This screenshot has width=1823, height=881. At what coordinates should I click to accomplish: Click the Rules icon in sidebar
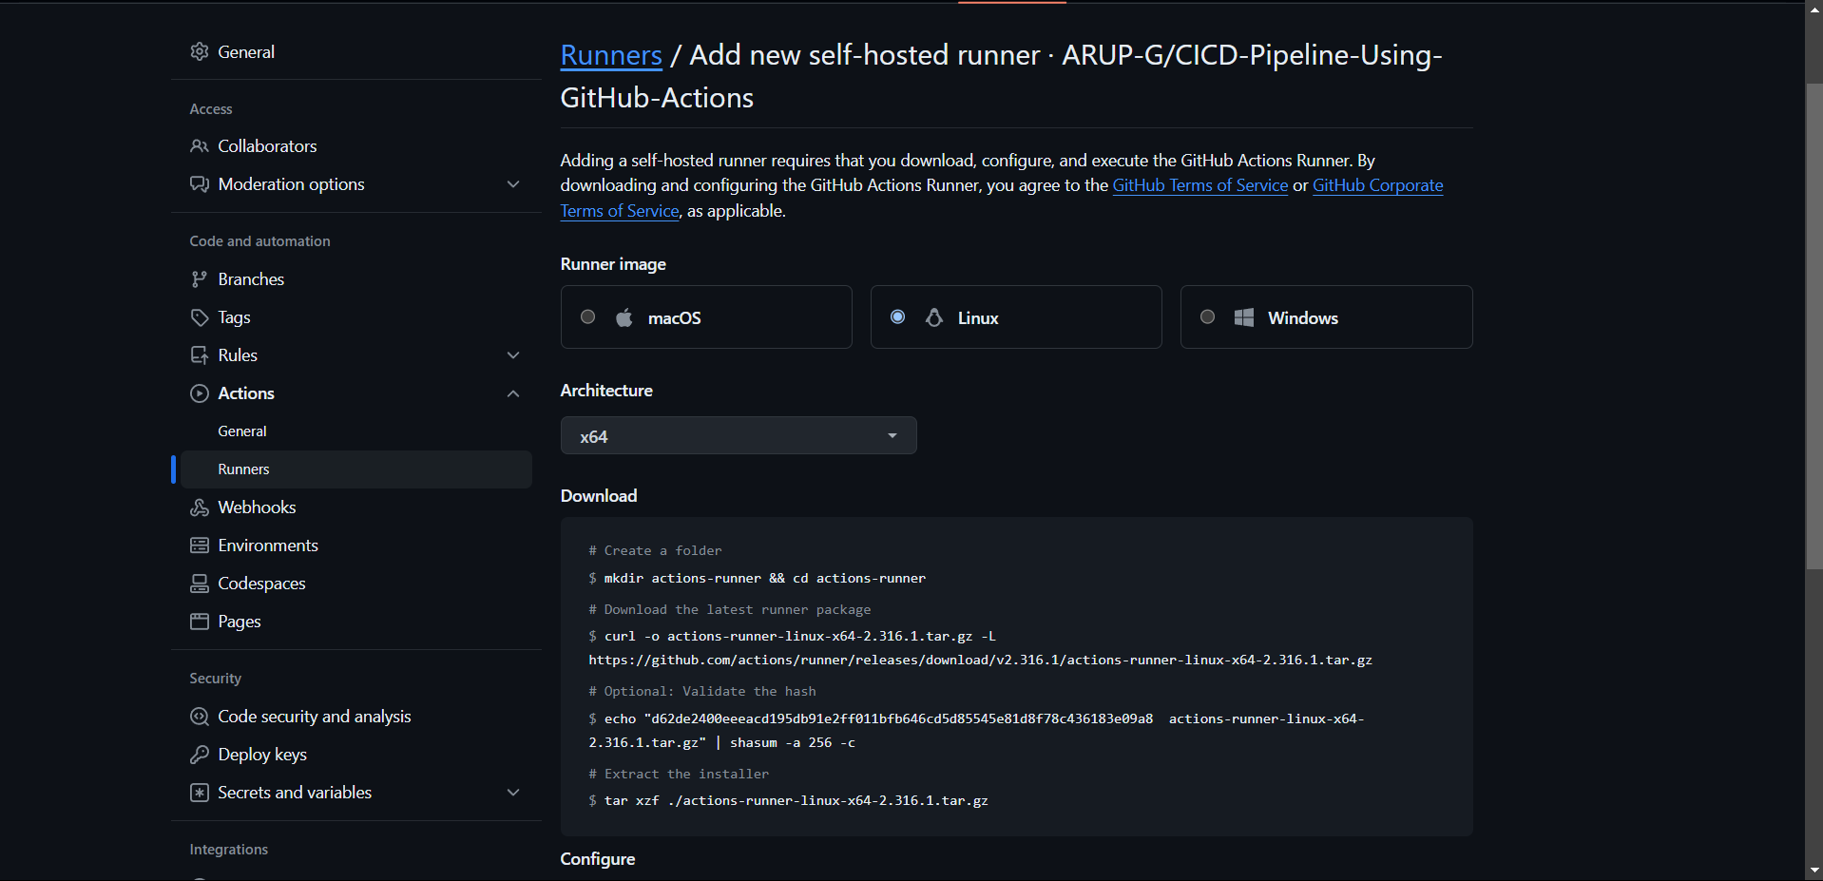pyautogui.click(x=199, y=355)
